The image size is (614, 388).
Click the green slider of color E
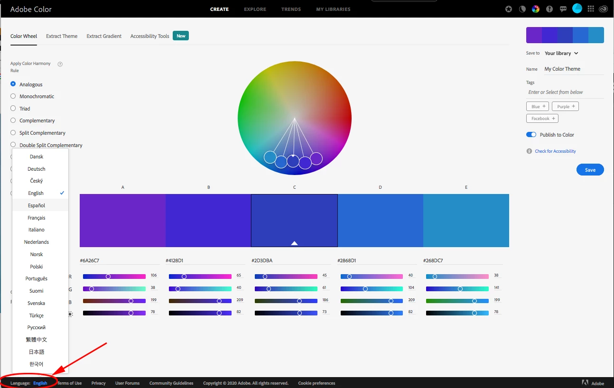coord(457,288)
